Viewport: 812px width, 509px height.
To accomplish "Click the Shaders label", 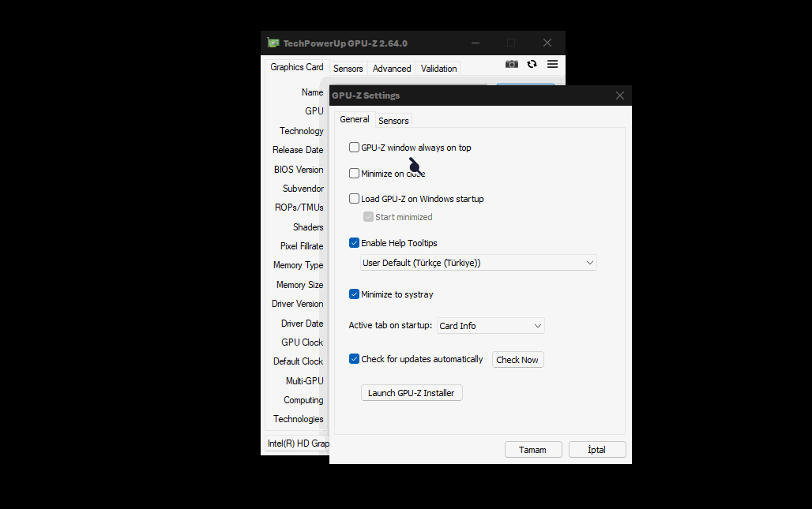I will [x=307, y=227].
